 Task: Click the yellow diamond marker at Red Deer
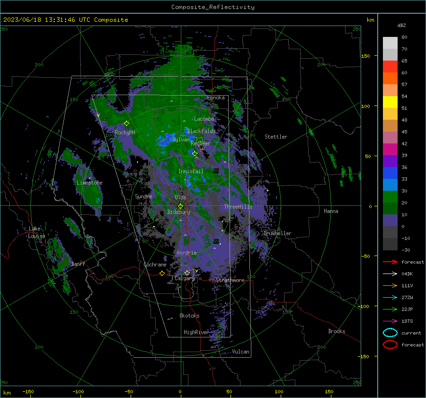(x=195, y=154)
